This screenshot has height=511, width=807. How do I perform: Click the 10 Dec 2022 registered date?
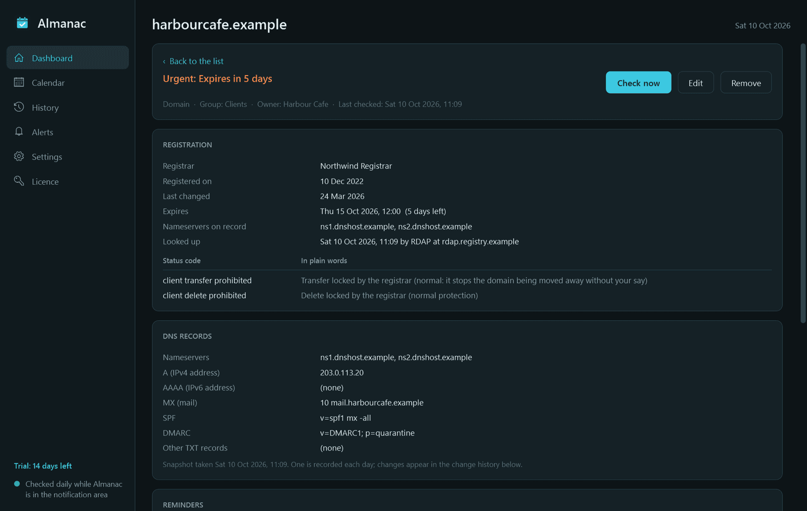(x=342, y=181)
